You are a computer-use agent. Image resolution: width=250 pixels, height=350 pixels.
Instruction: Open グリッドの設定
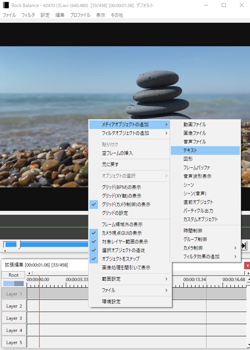tap(130, 213)
